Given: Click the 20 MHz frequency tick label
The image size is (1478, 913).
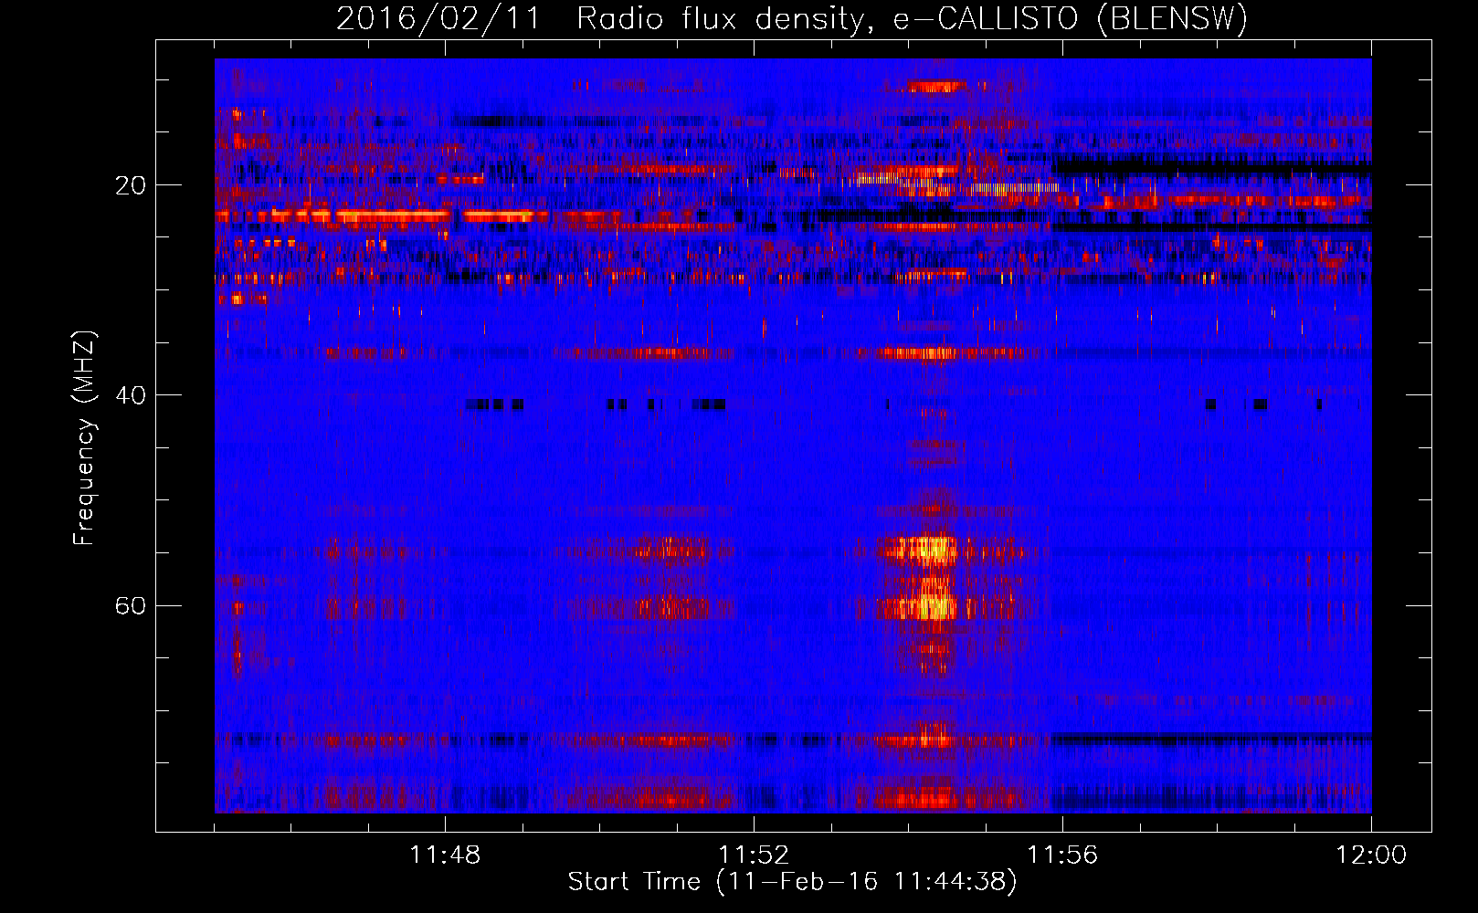Looking at the screenshot, I should (x=131, y=185).
